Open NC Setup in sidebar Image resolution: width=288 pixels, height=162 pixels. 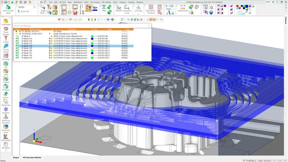click(x=6, y=57)
